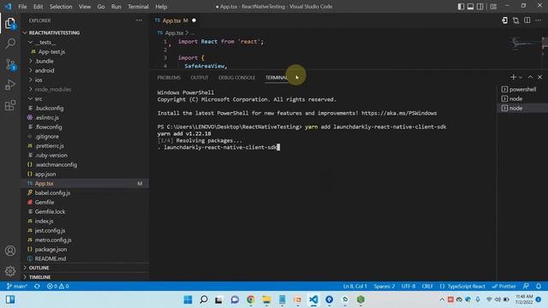Screen dimensions: 548x308
Task: Switch to the Debug Console tab
Action: [236, 77]
